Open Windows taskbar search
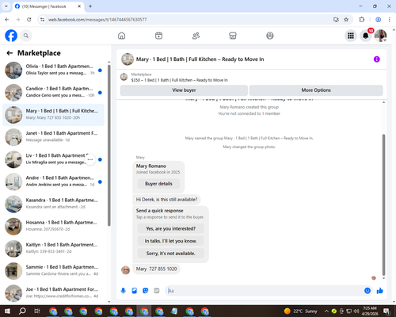 point(22,311)
